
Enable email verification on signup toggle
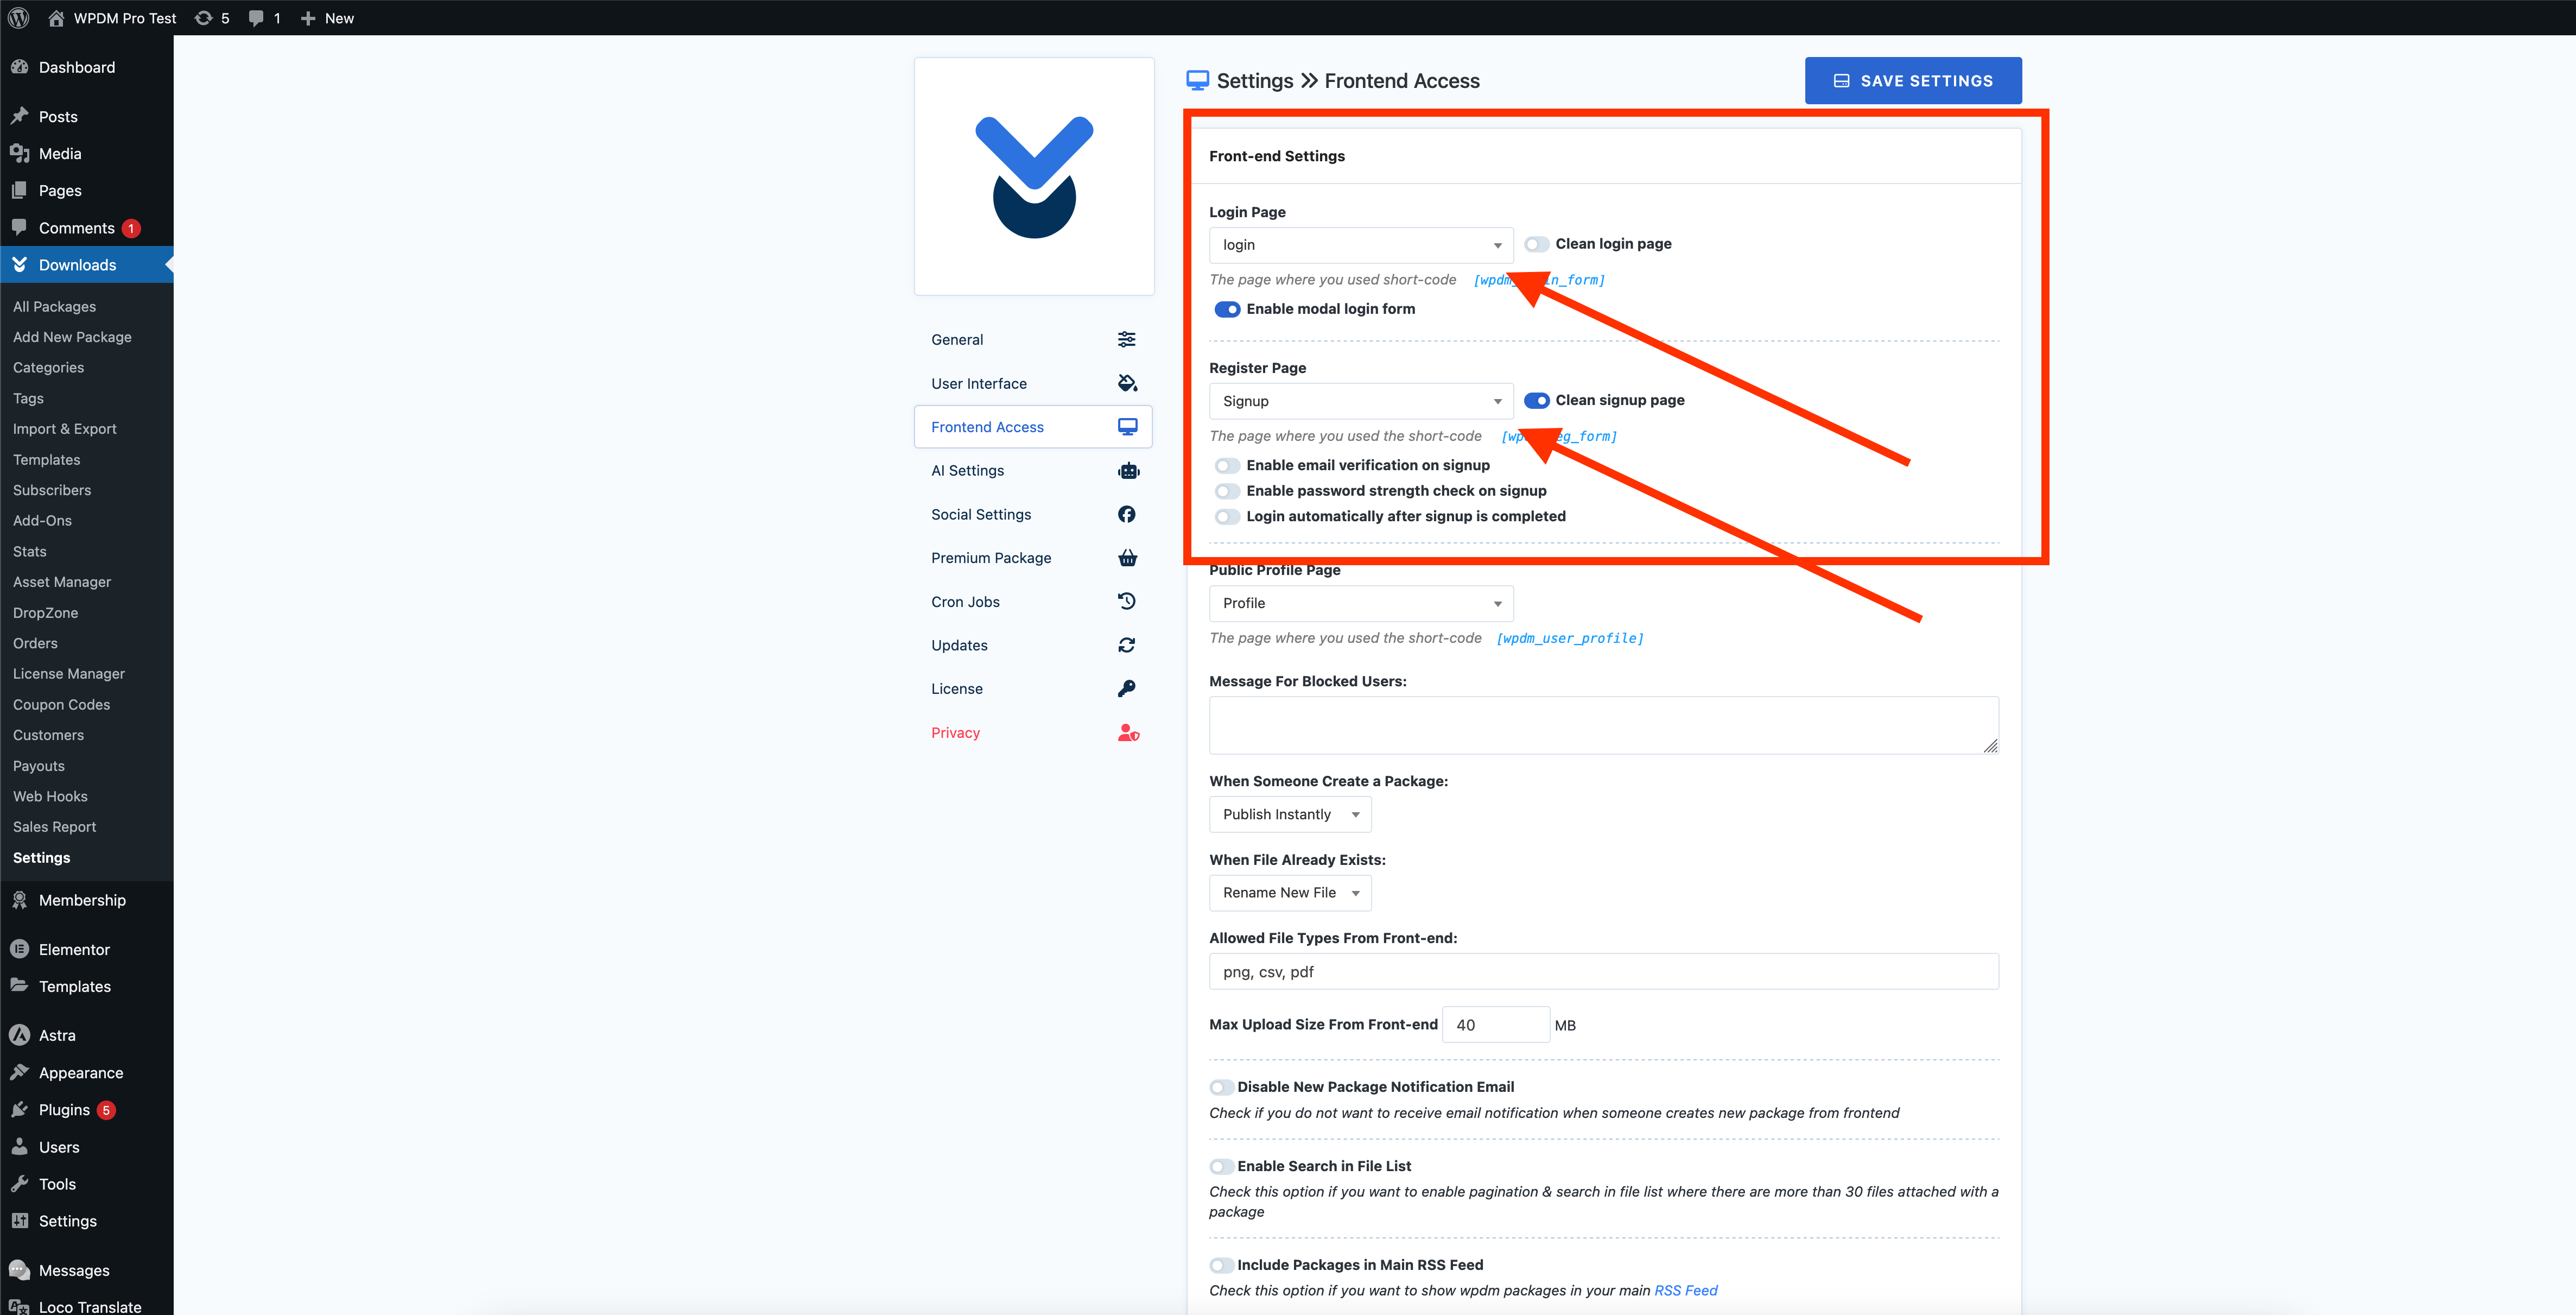click(1227, 465)
